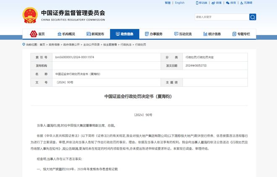
Task: Click document number 〔2024〕90号 in the table
Action: pos(64,82)
